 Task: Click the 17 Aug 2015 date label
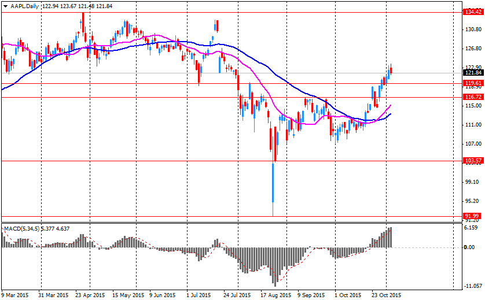point(275,295)
